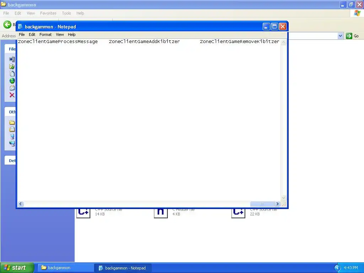Open Notepad's Help menu
The width and height of the screenshot is (364, 273).
pos(72,34)
